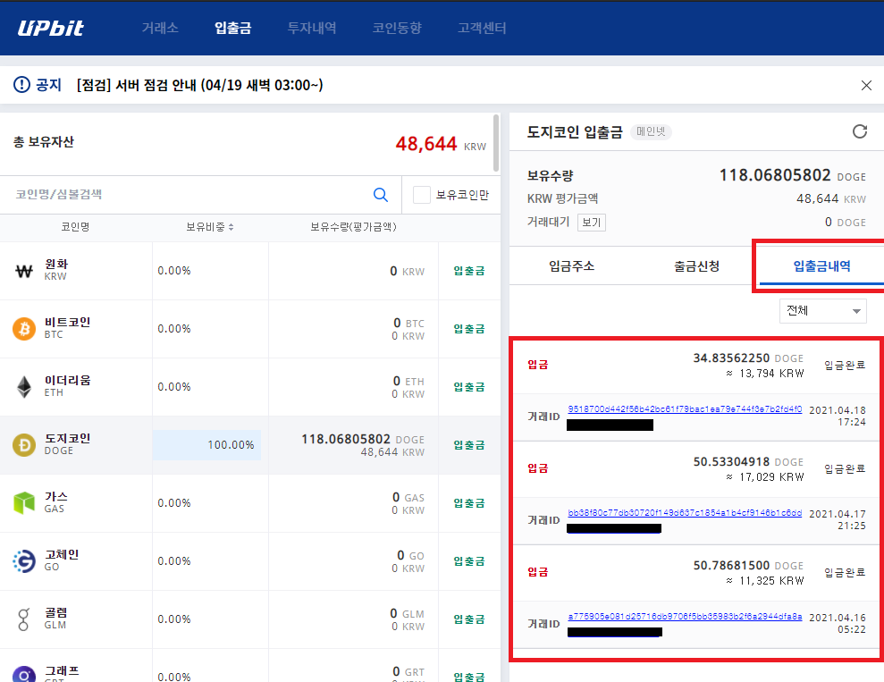Open transaction ID link starting a775905e
The image size is (884, 682).
coord(685,617)
